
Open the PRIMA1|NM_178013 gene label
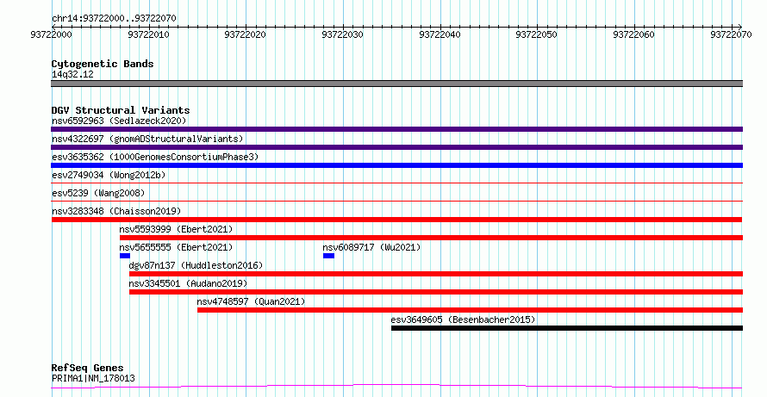pos(93,378)
